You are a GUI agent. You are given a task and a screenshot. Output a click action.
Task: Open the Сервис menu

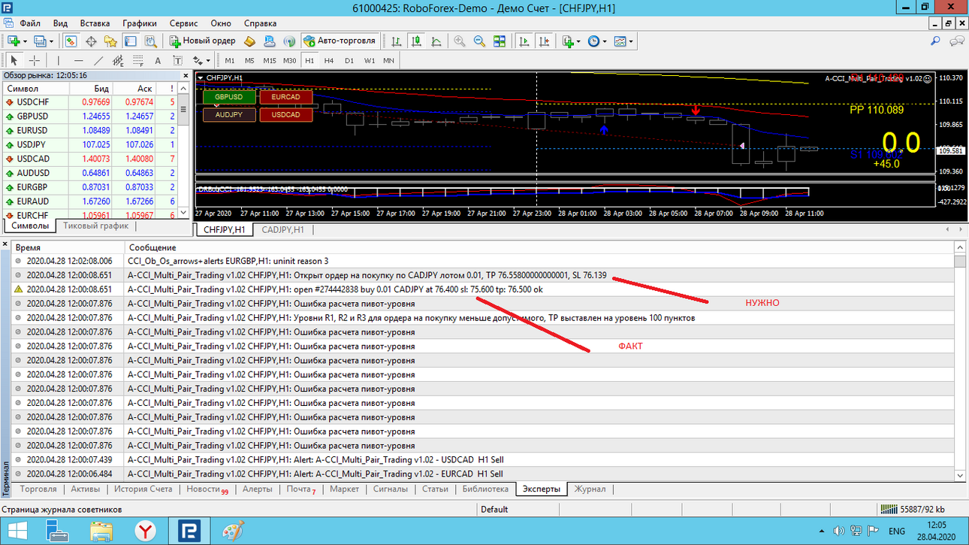coord(183,23)
